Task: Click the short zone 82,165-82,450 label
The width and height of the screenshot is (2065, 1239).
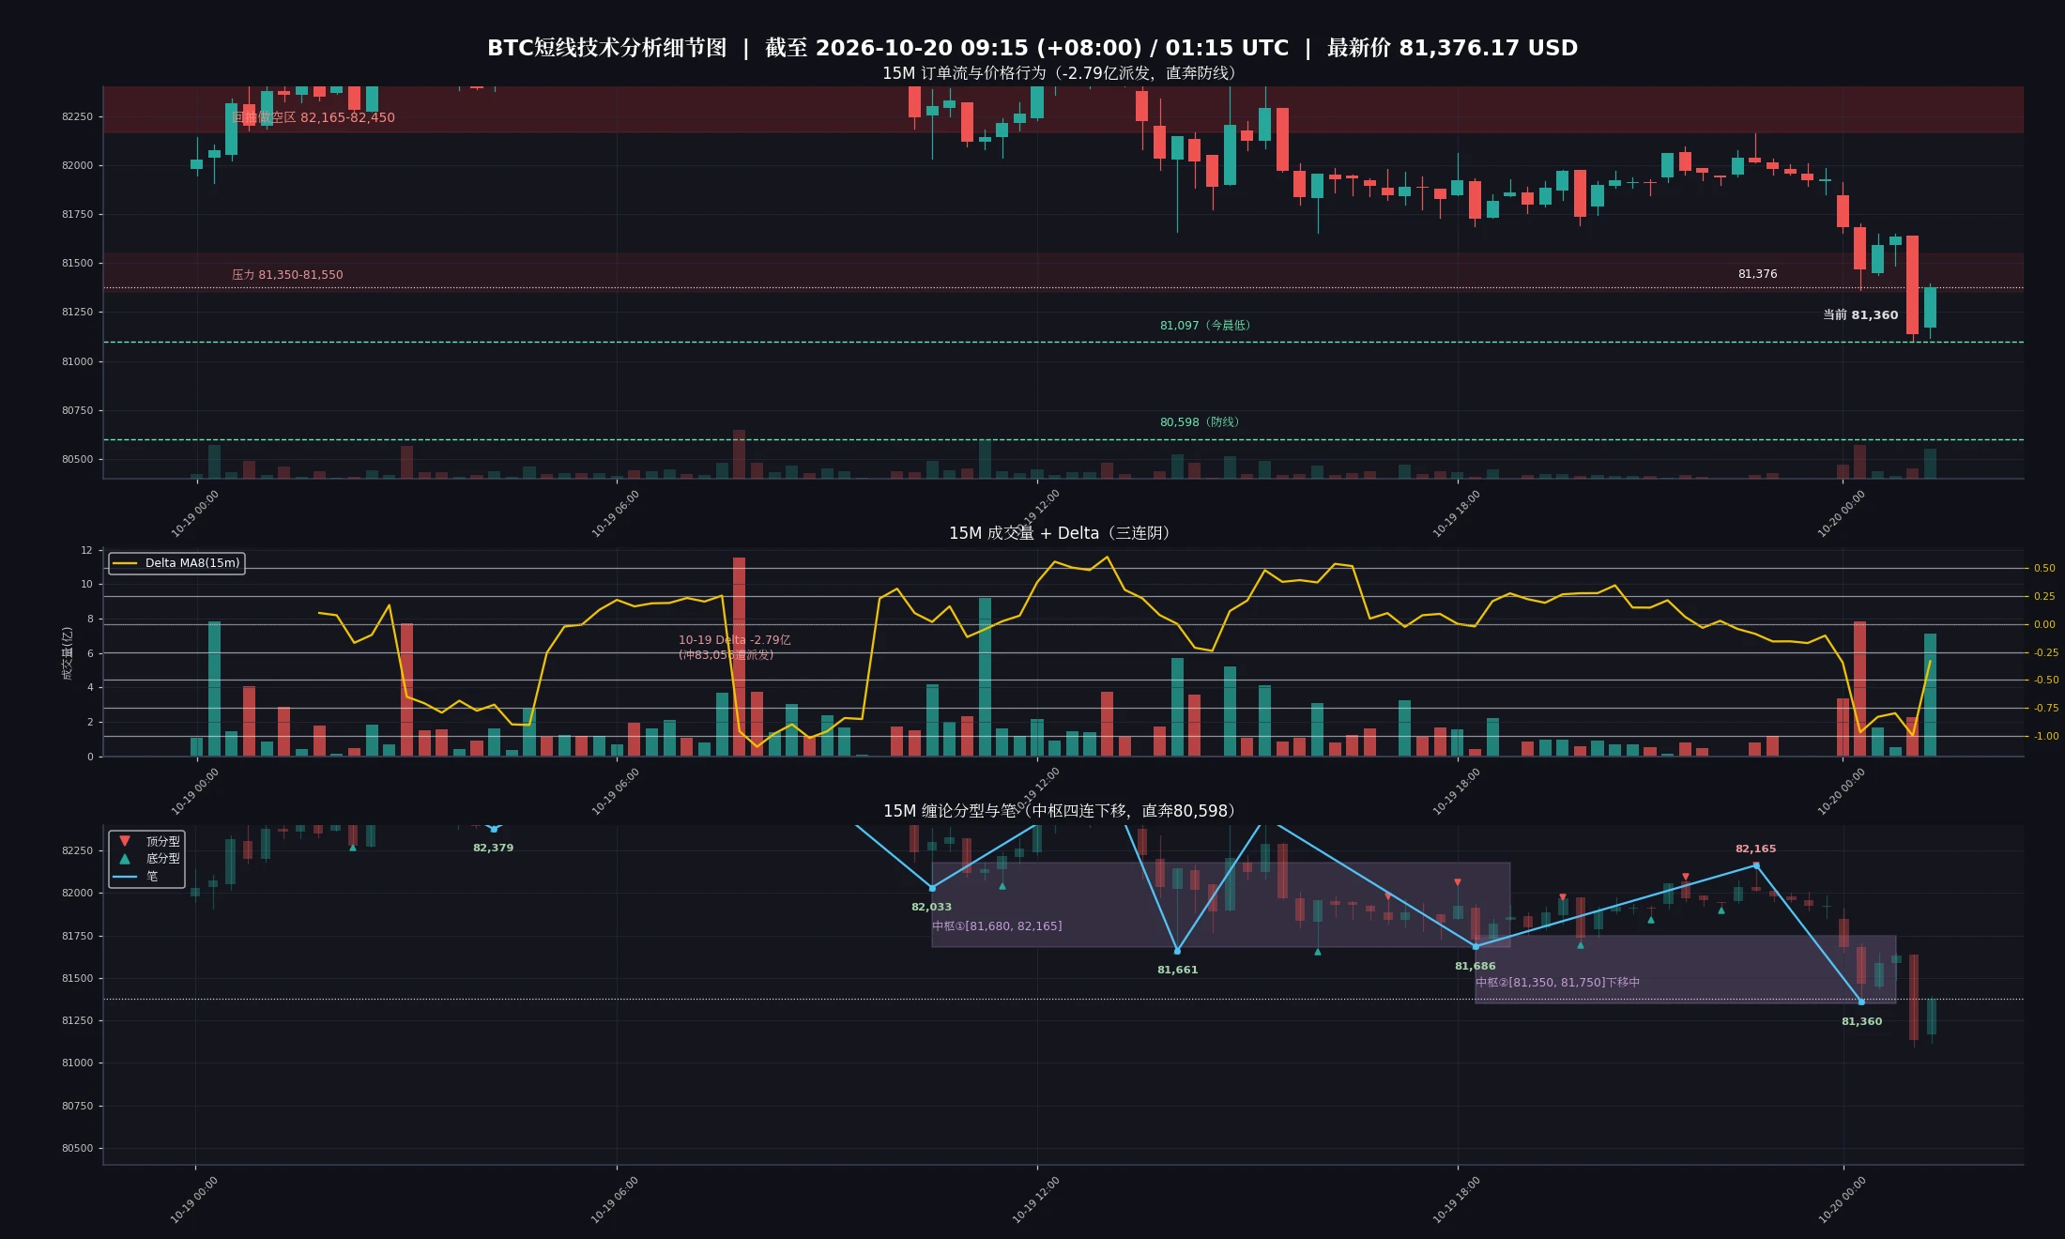Action: (314, 117)
